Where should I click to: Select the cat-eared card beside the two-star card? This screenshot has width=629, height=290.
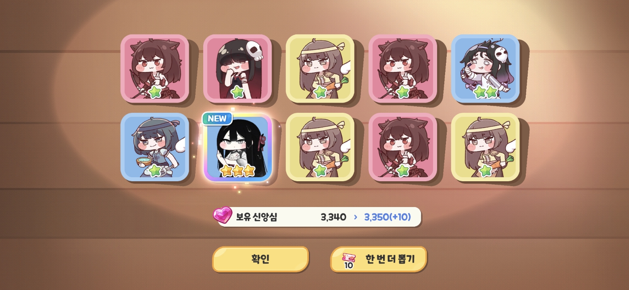pos(403,68)
